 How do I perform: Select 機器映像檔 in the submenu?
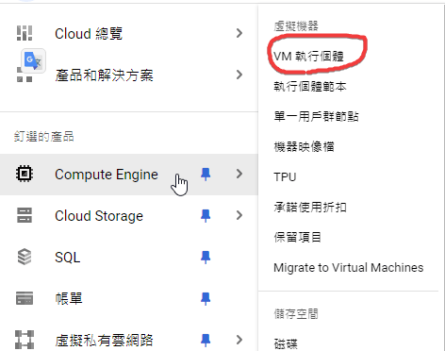[304, 147]
